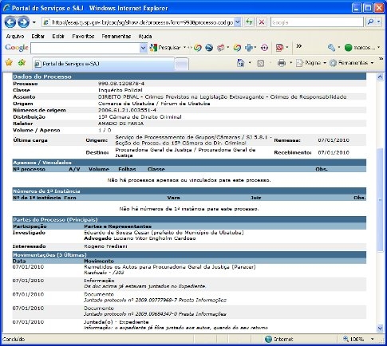Image resolution: width=387 pixels, height=346 pixels.
Task: Click the red square icon in Google toolbar
Action: click(279, 48)
